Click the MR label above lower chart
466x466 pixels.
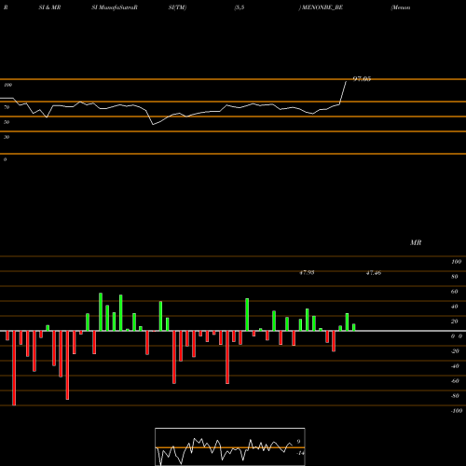(416, 242)
